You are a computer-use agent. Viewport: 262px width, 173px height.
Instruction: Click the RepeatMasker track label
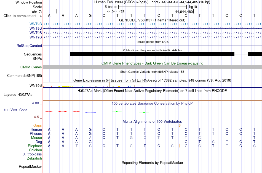[x=30, y=166]
